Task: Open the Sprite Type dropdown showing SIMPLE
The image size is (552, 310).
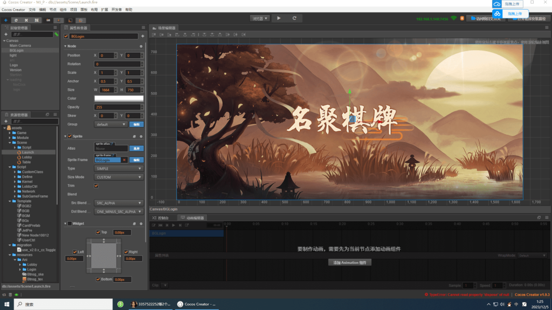Action: click(x=119, y=168)
